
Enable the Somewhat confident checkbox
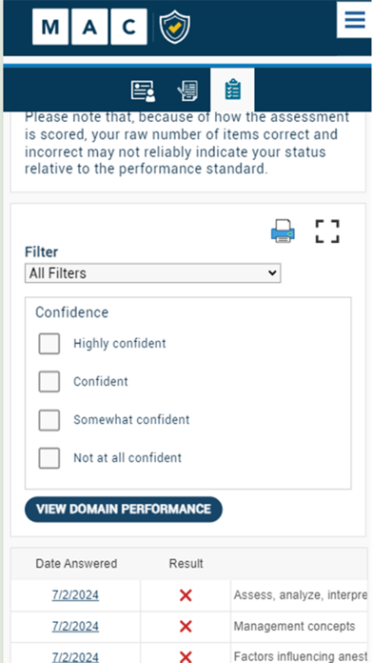[49, 420]
